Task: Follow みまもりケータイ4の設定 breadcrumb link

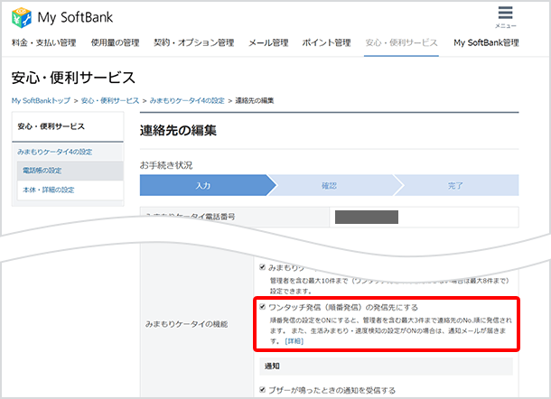Action: (187, 101)
